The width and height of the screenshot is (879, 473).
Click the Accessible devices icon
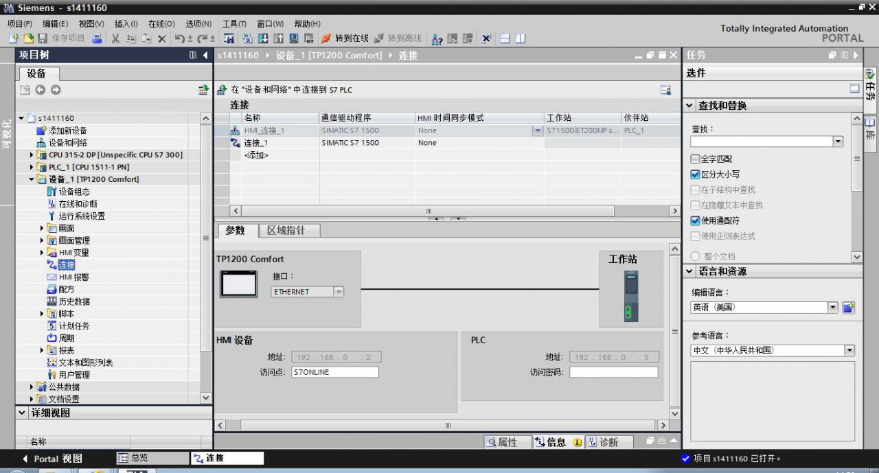click(x=437, y=38)
